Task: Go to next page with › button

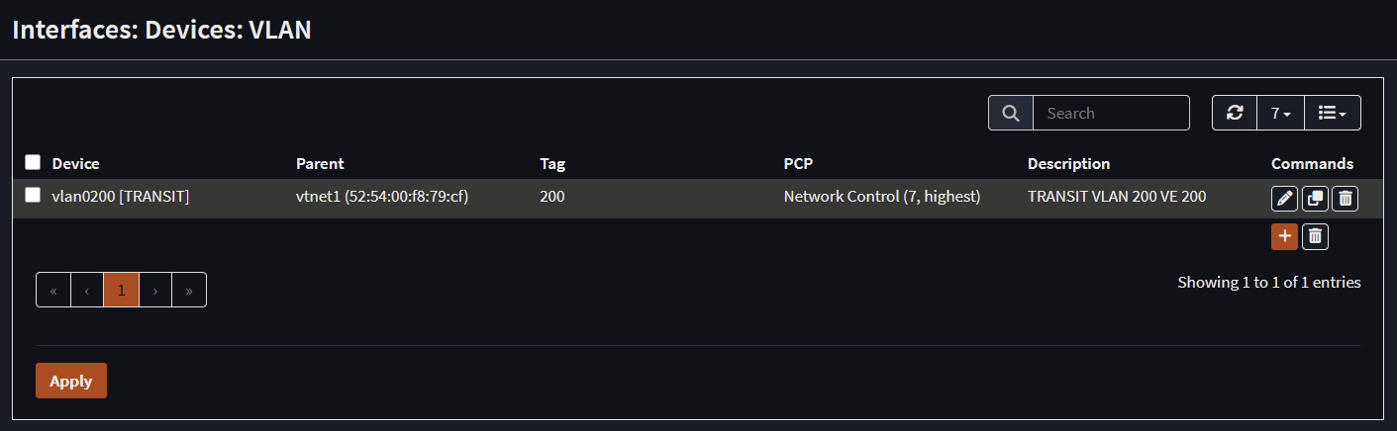Action: (155, 290)
